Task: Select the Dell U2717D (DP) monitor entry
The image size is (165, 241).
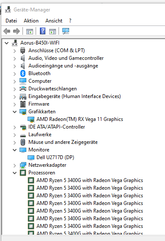Action: (55, 157)
